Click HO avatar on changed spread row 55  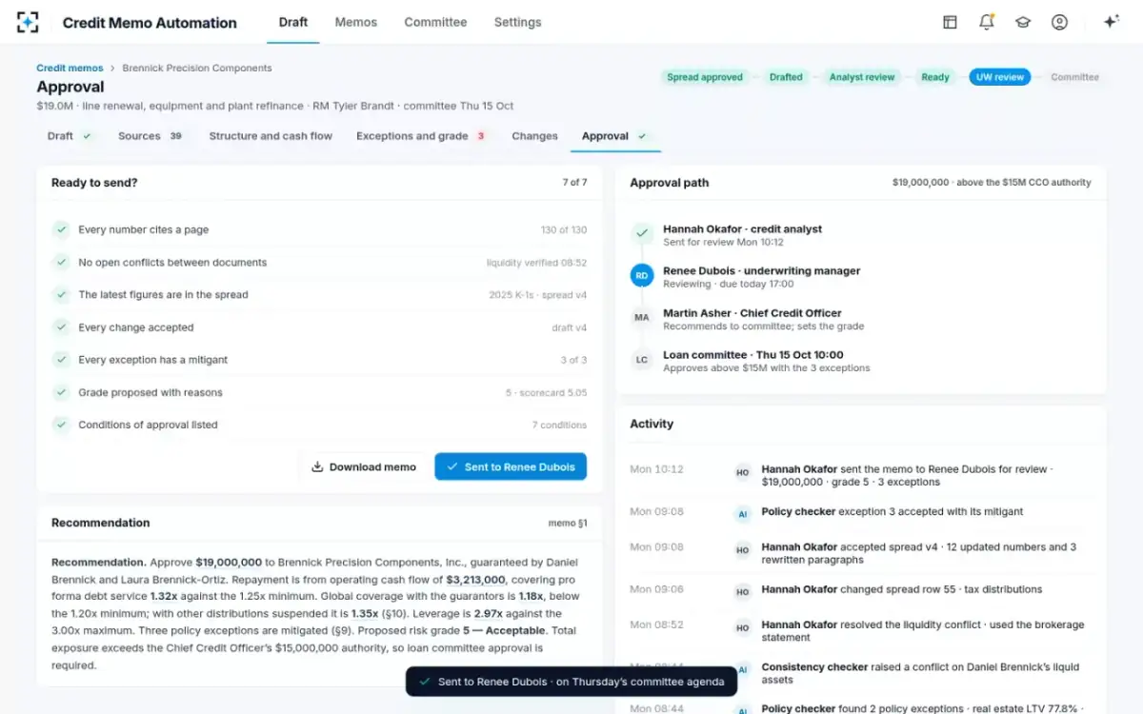(743, 591)
